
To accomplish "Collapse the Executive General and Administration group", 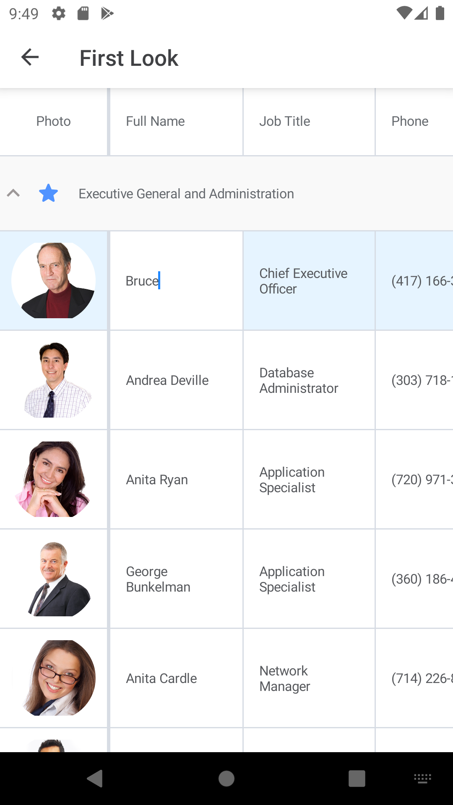I will pos(13,193).
